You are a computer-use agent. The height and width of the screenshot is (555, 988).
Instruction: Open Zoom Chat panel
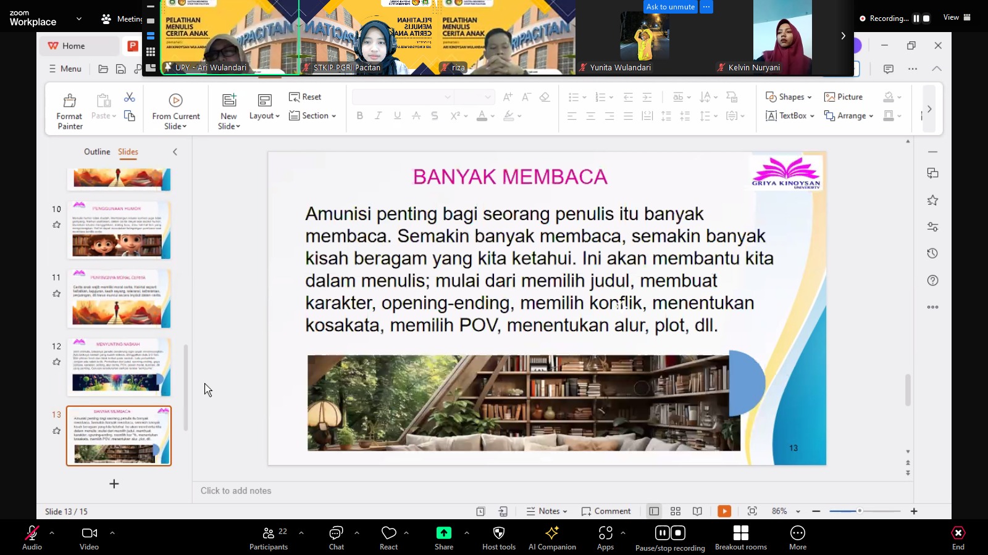(336, 538)
